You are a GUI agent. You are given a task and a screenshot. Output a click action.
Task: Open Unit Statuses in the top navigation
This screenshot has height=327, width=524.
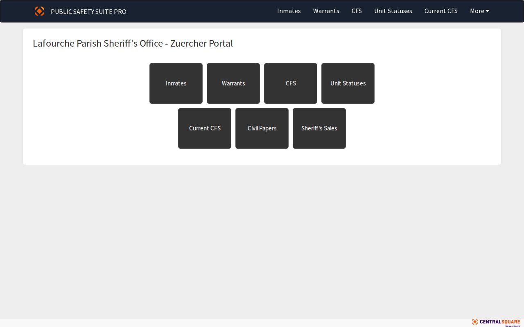click(393, 11)
